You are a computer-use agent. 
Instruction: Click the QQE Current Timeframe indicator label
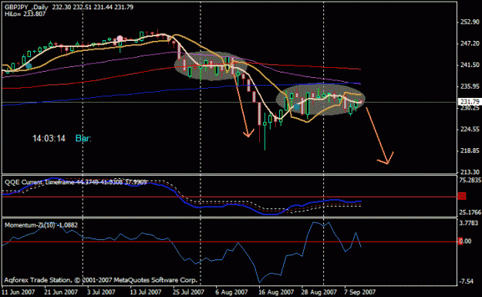point(76,182)
